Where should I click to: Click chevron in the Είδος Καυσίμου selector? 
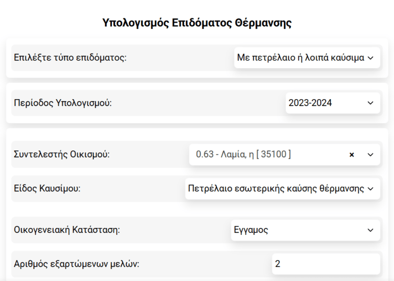click(x=370, y=188)
